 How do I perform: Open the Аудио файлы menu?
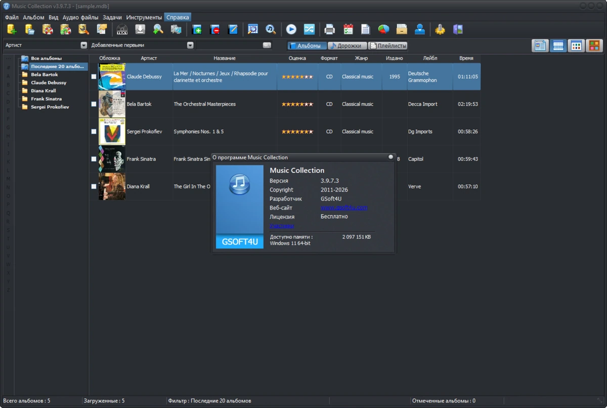click(x=80, y=17)
